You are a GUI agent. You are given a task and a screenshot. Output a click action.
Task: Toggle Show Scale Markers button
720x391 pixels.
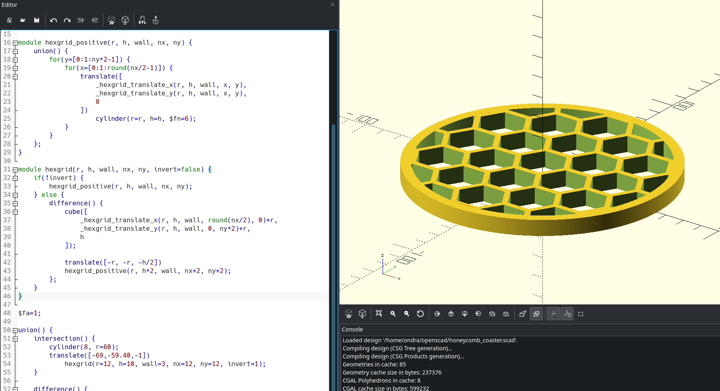(x=567, y=314)
